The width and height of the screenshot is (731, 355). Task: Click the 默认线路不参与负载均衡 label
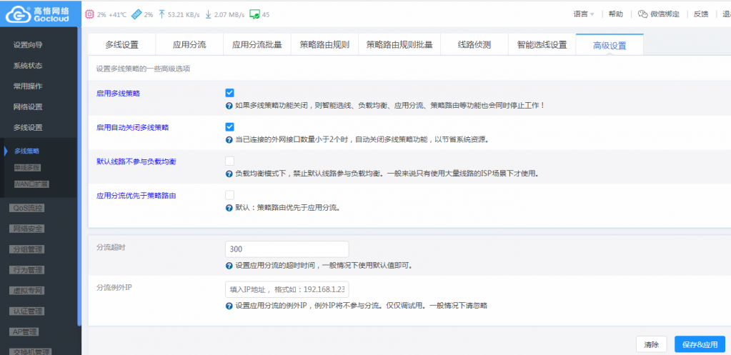136,161
